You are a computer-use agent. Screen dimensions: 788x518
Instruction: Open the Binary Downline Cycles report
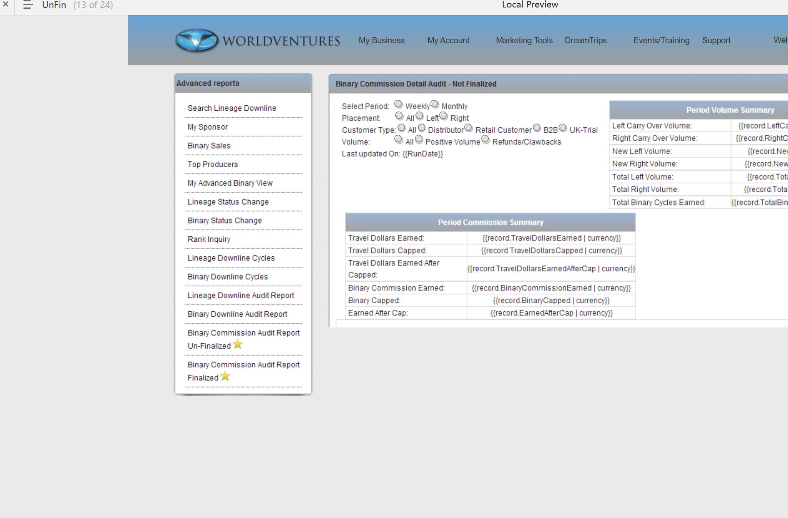point(228,277)
